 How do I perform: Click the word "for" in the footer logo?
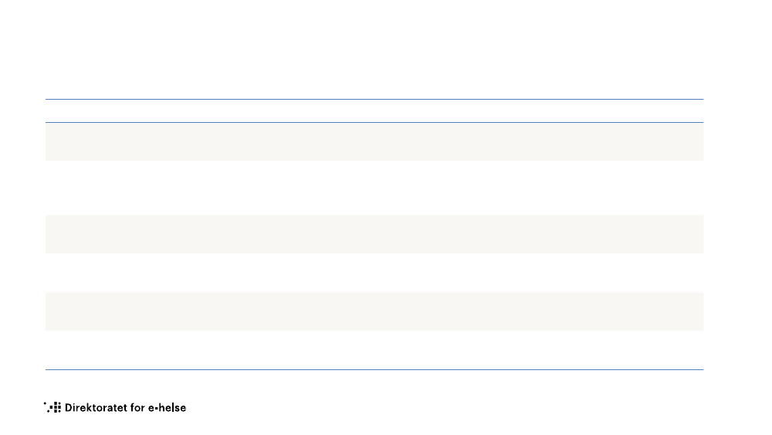[x=137, y=407]
